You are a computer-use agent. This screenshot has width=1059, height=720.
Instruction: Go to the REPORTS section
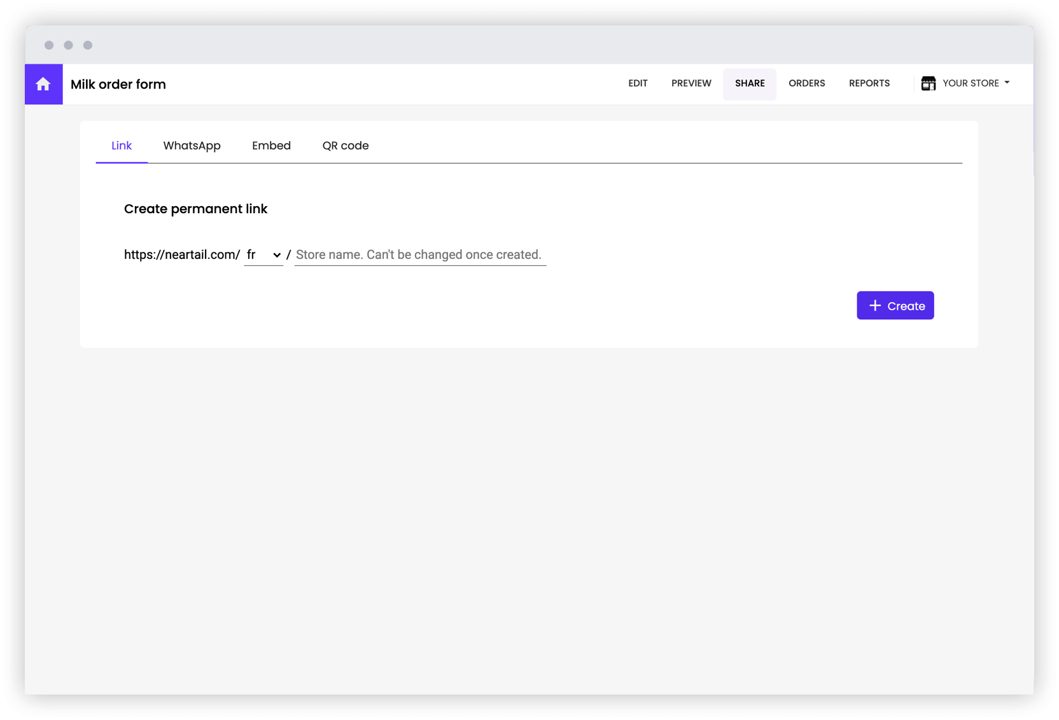(x=869, y=83)
